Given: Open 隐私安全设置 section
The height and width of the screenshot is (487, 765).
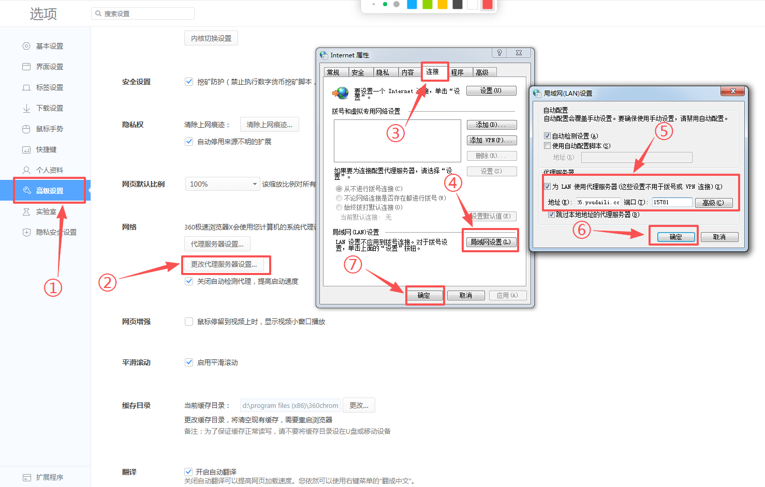Looking at the screenshot, I should (53, 232).
